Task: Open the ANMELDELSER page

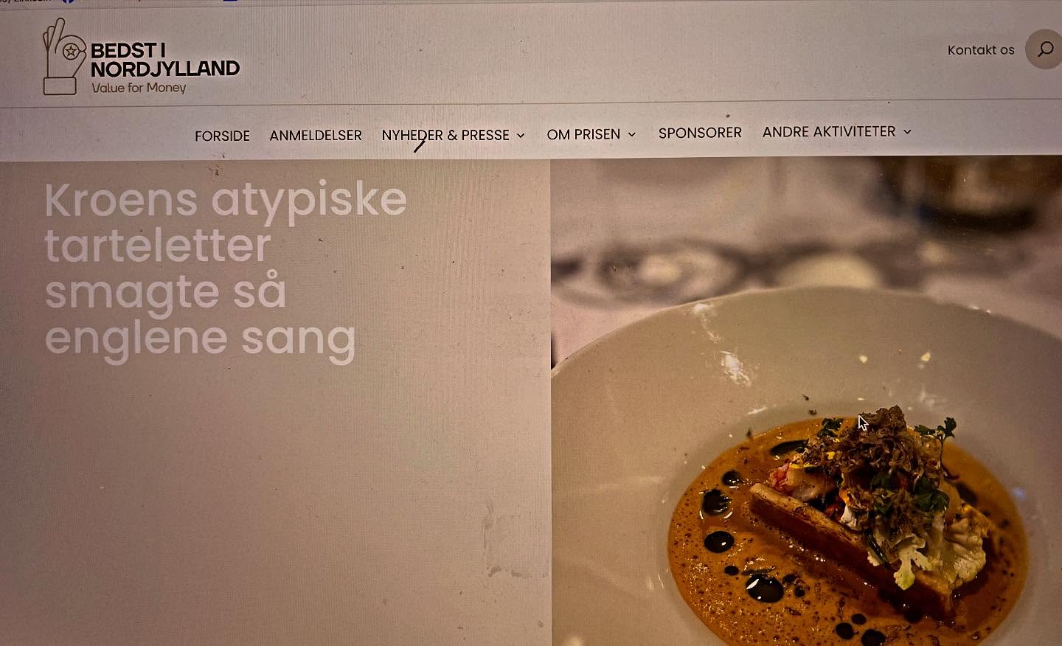Action: click(x=316, y=135)
